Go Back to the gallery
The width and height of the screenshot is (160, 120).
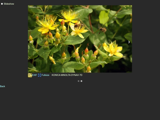[2, 86]
